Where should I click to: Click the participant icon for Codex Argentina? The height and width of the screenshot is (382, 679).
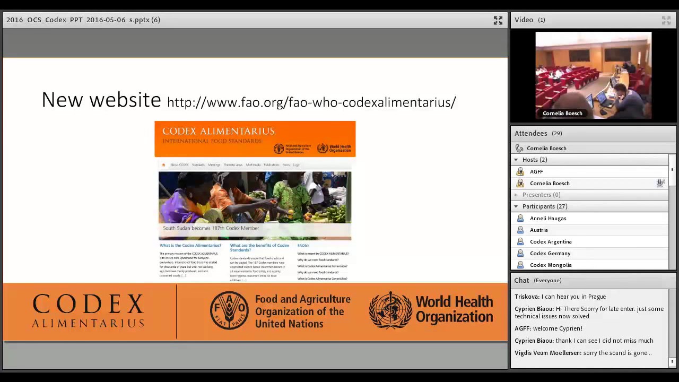tap(520, 241)
